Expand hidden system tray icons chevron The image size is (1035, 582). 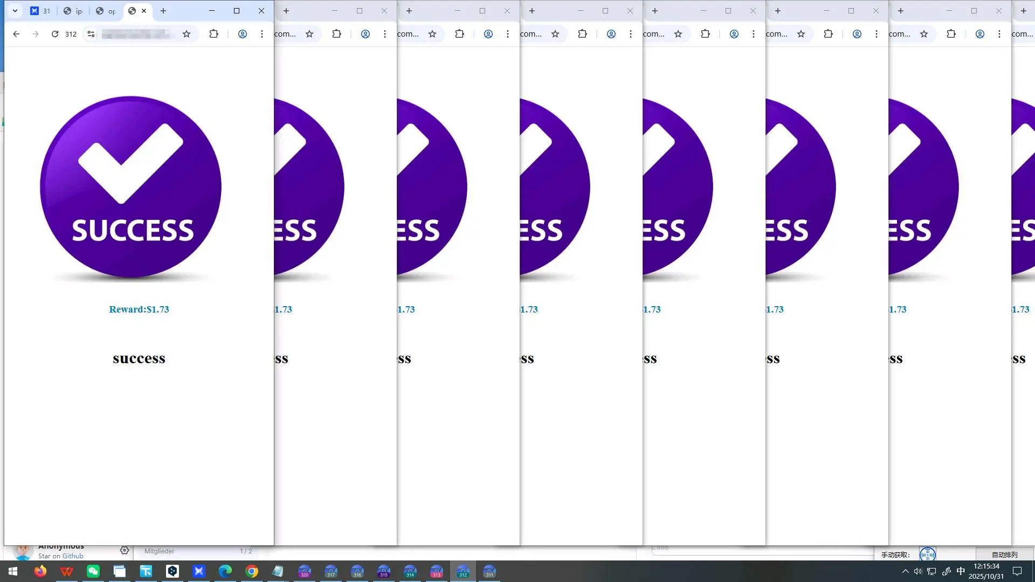905,571
